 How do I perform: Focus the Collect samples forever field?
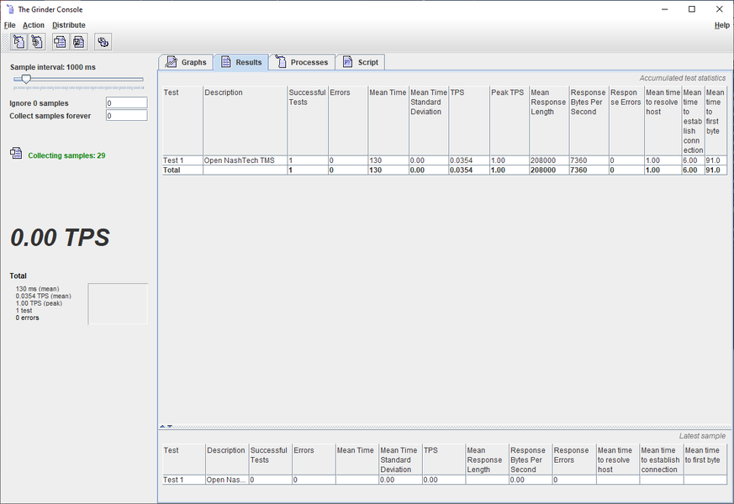pyautogui.click(x=126, y=116)
